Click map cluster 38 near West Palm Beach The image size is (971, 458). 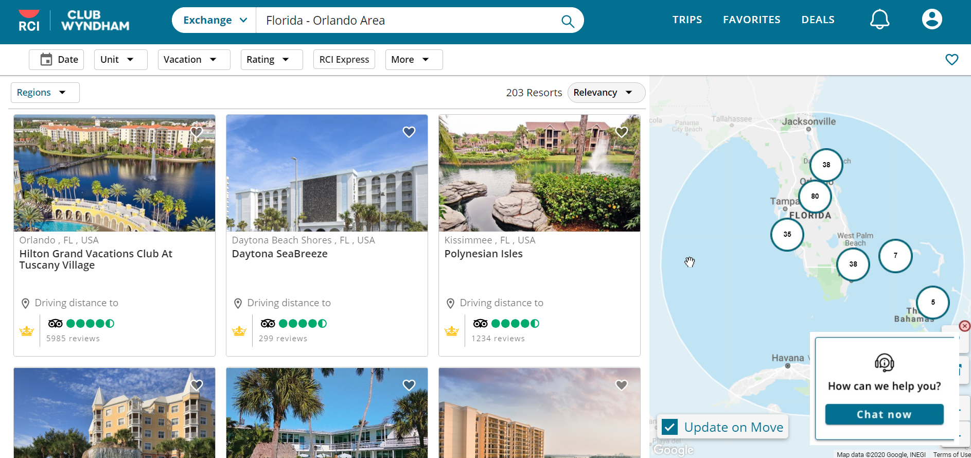coord(853,264)
